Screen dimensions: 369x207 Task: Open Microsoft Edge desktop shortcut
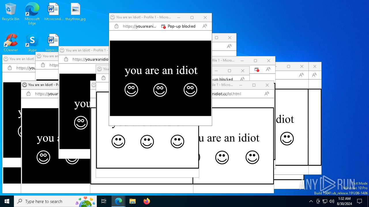[32, 14]
